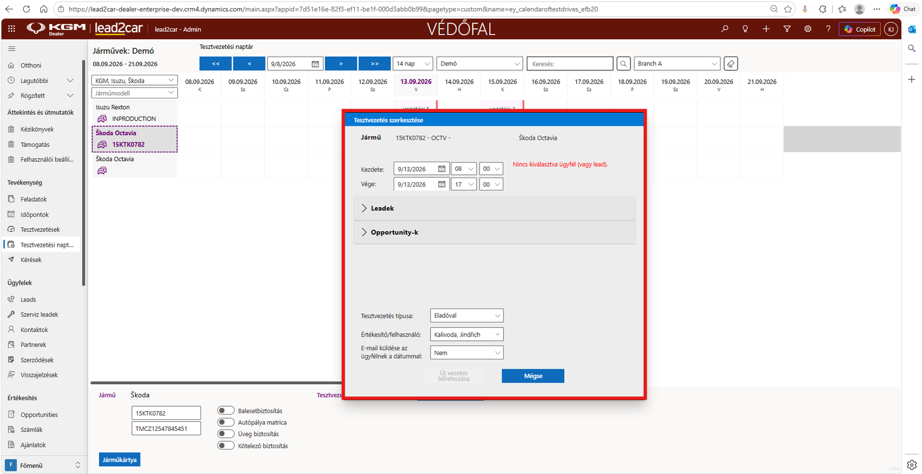This screenshot has width=922, height=474.
Task: Run calendar search with magnifier button
Action: [x=623, y=64]
